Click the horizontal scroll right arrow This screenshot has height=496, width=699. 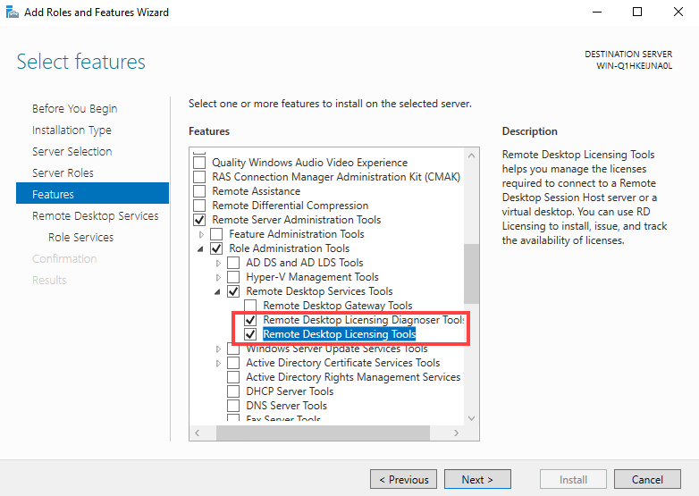click(456, 433)
